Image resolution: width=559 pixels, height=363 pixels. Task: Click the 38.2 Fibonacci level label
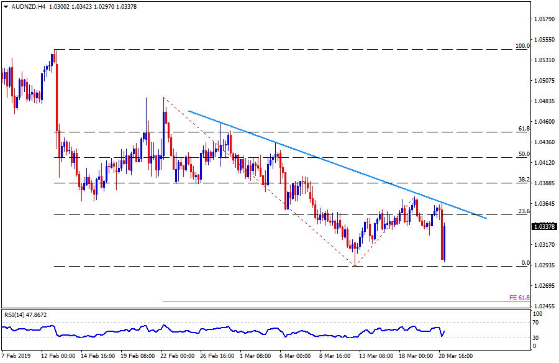(x=524, y=180)
